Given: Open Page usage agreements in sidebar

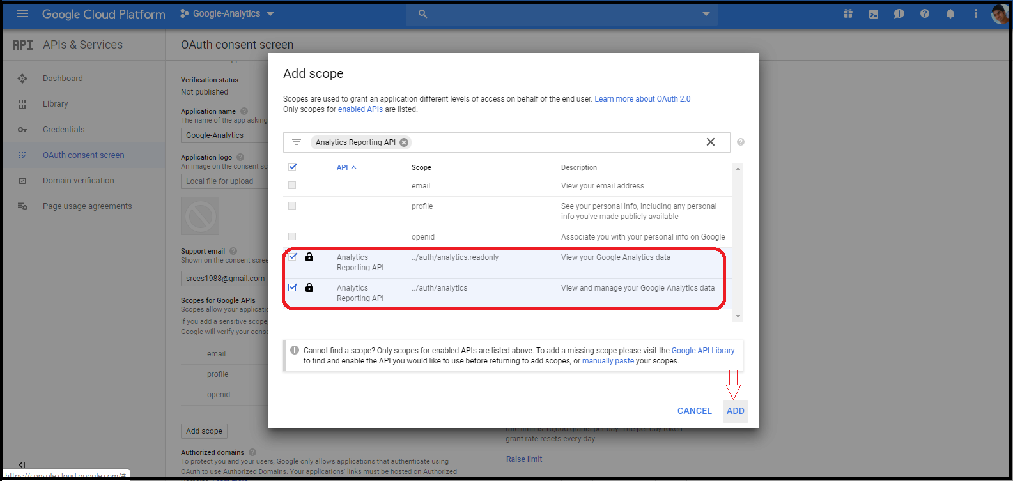Looking at the screenshot, I should 88,206.
